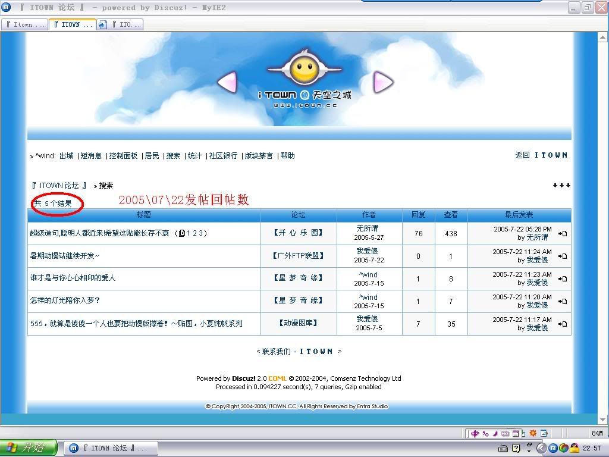The height and width of the screenshot is (457, 609).
Task: Open last post icon for 谁才是与你心心相印的爱人 thread
Action: point(563,278)
